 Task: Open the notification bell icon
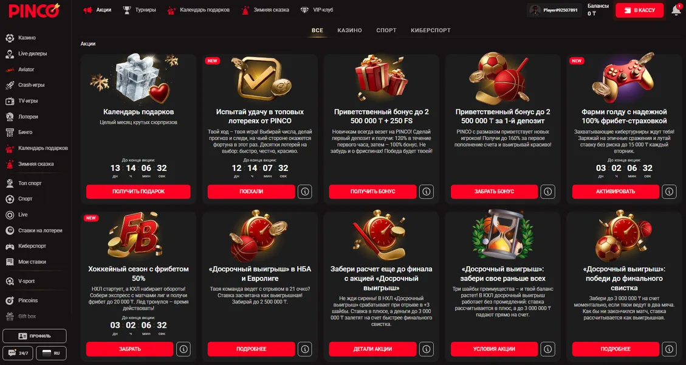tap(676, 10)
